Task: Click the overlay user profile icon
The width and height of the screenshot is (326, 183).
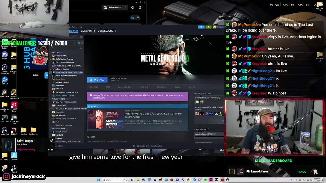Action: [140, 8]
